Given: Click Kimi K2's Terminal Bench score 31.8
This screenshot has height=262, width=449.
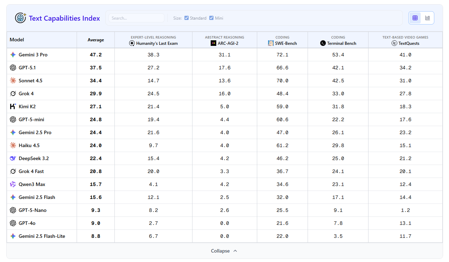Looking at the screenshot, I should pos(338,106).
